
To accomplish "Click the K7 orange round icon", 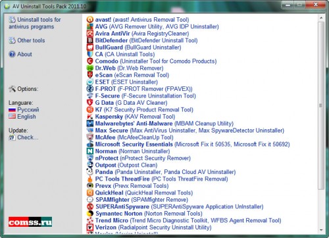I will pyautogui.click(x=90, y=109).
